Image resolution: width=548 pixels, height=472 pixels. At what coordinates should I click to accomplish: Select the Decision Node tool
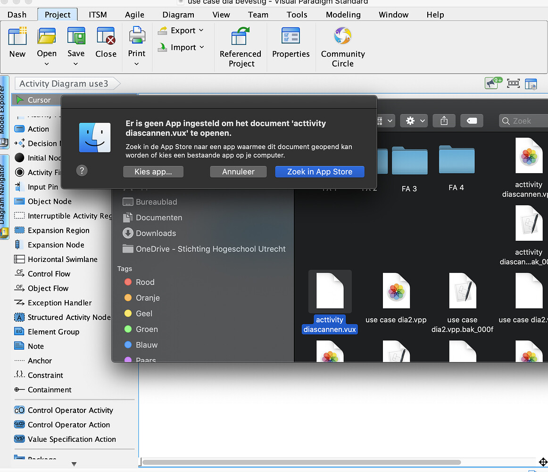pyautogui.click(x=38, y=143)
